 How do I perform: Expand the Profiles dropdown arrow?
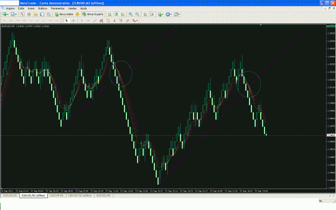(x=16, y=15)
